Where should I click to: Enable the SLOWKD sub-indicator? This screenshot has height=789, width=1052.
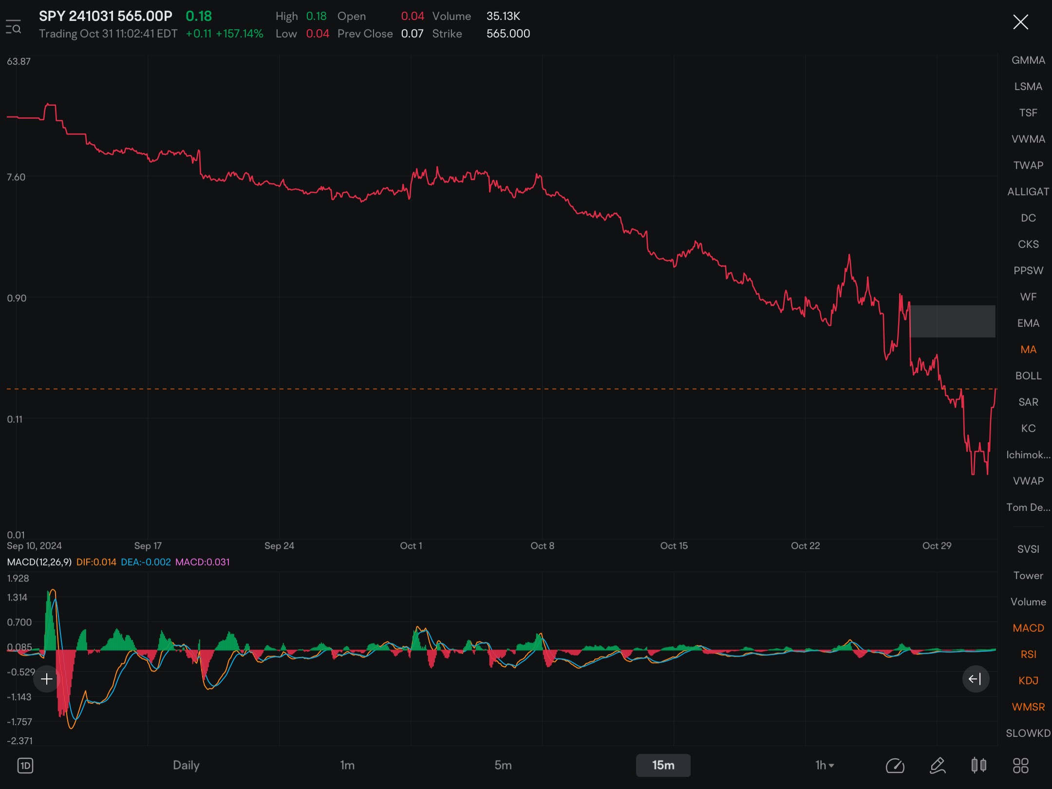(x=1028, y=733)
